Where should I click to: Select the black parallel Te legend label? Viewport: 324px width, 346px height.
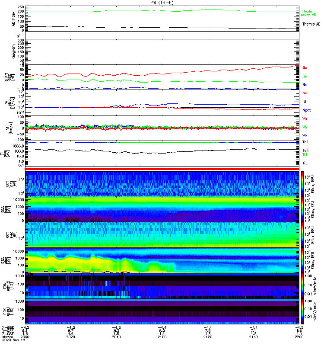305,142
